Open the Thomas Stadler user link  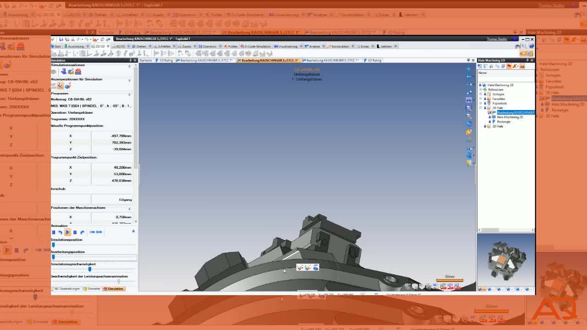pos(497,39)
